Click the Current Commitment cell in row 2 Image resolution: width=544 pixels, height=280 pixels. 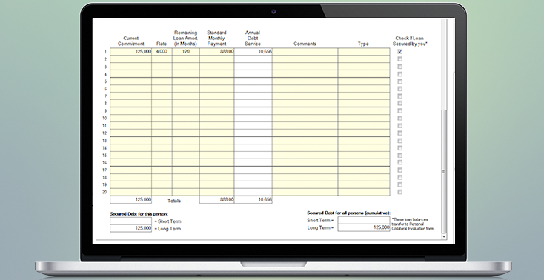pos(130,59)
